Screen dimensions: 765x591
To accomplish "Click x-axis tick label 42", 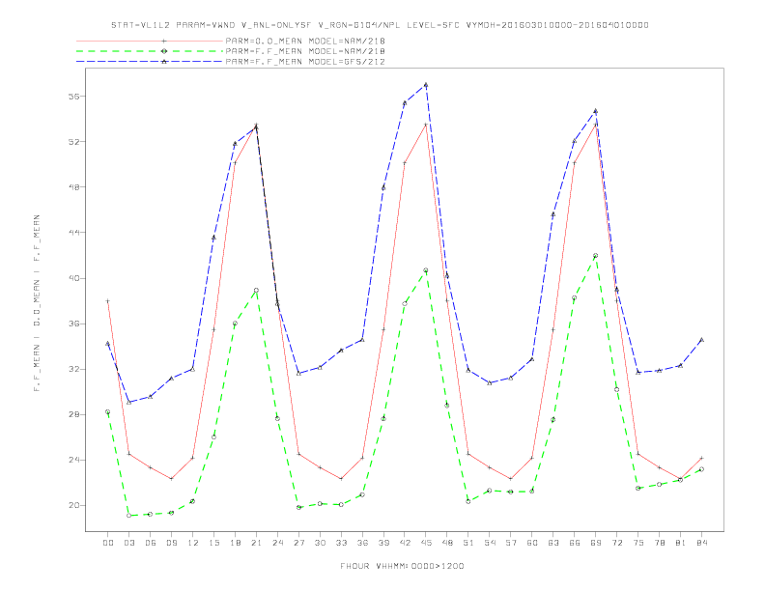I will click(405, 543).
